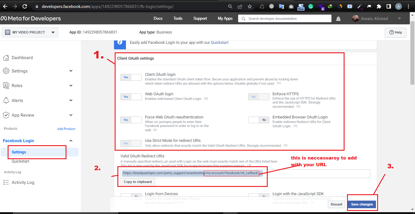Expand the Alerts sidebar section
415x214 pixels.
(71, 100)
